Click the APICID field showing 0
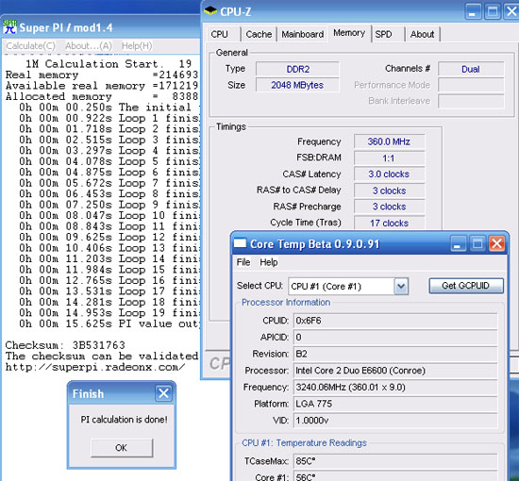 tap(395, 337)
